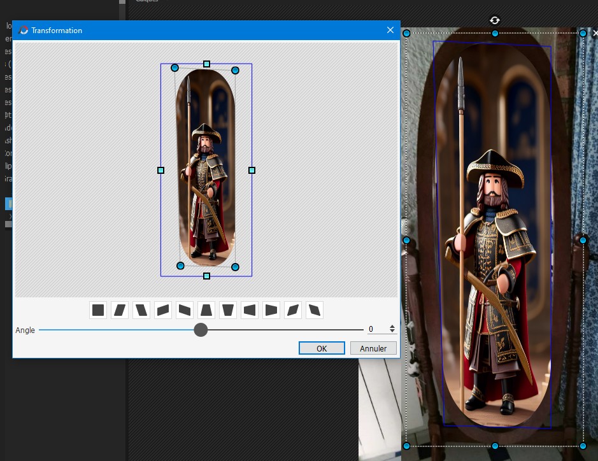This screenshot has height=461, width=598.
Task: Select the trapezoid narrower on left preset
Action: click(250, 310)
